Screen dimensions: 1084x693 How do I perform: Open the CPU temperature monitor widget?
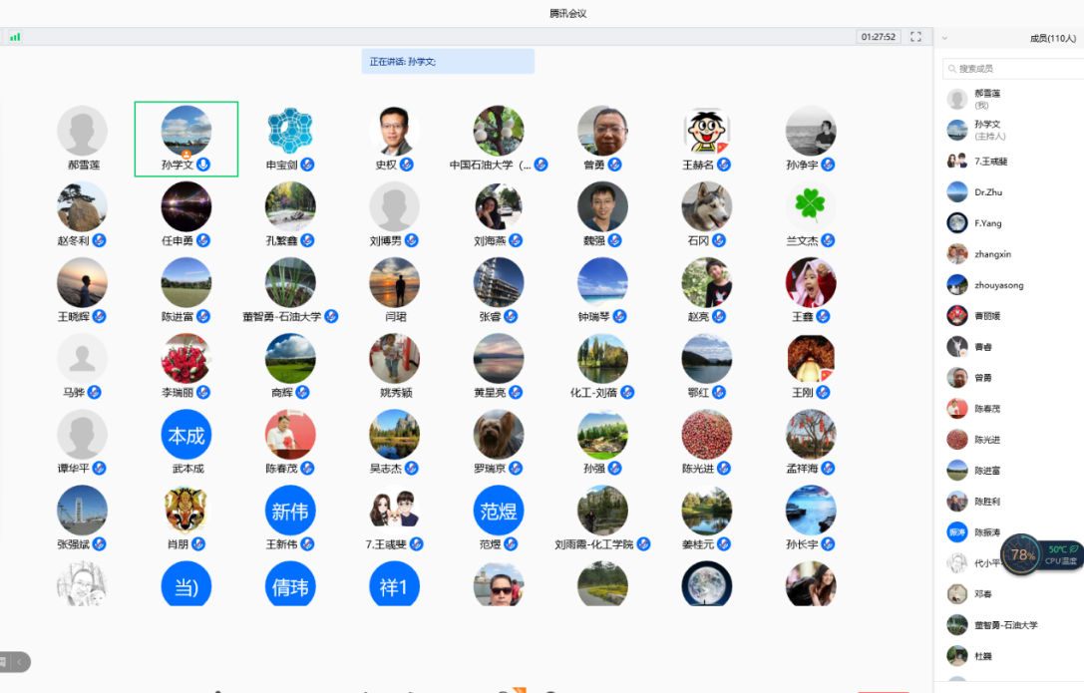[x=1041, y=554]
